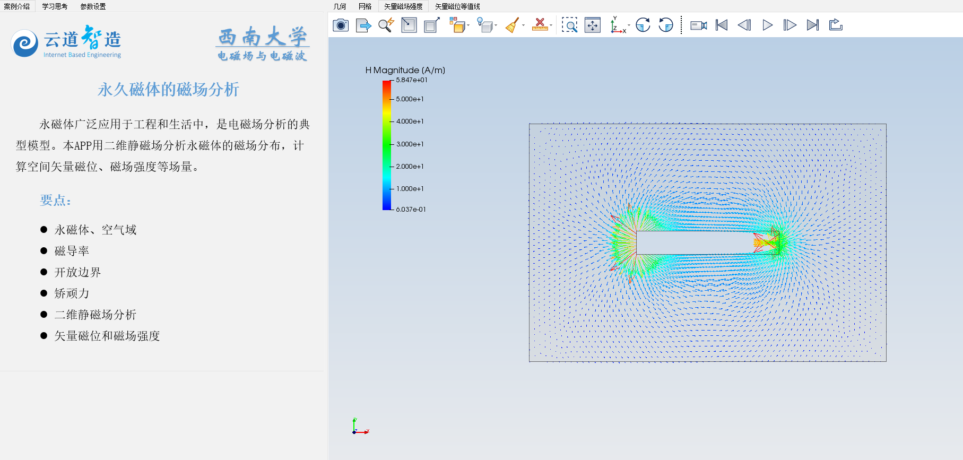963x460 pixels.
Task: Click the broom clear icon
Action: pos(512,25)
